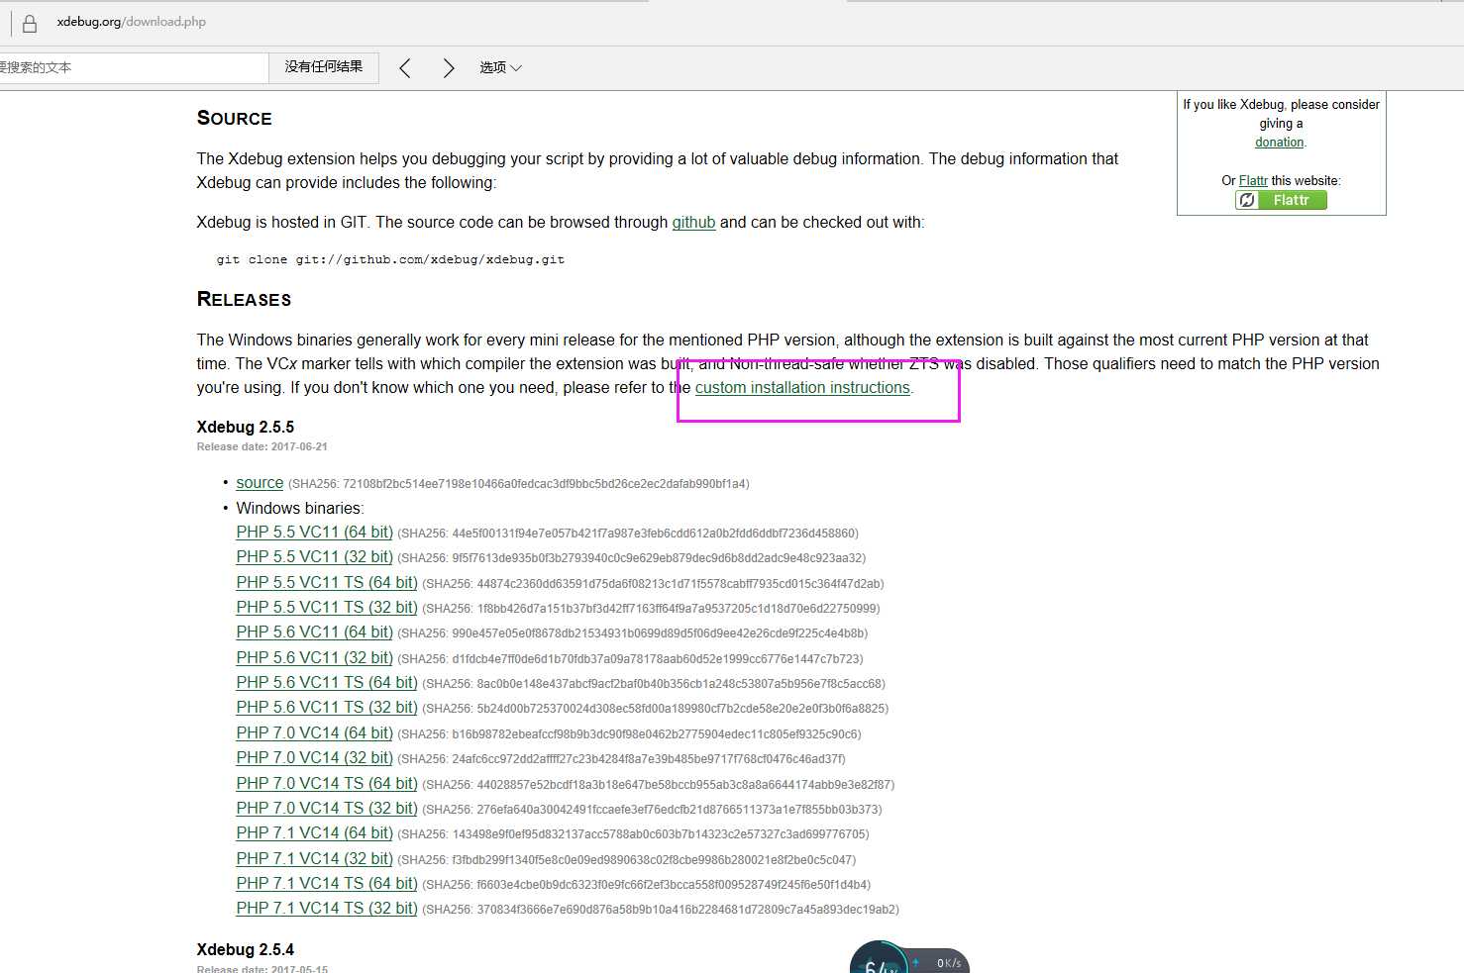This screenshot has height=973, width=1464.
Task: Click the Releases section heading
Action: [244, 299]
